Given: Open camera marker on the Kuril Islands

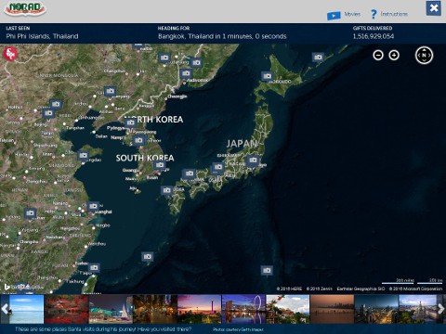Looking at the screenshot, I should (318, 58).
